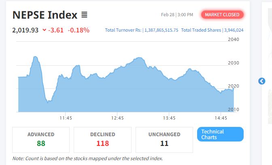
Task: Click the Feb 28 3:00 PM timestamp
Action: coord(177,15)
